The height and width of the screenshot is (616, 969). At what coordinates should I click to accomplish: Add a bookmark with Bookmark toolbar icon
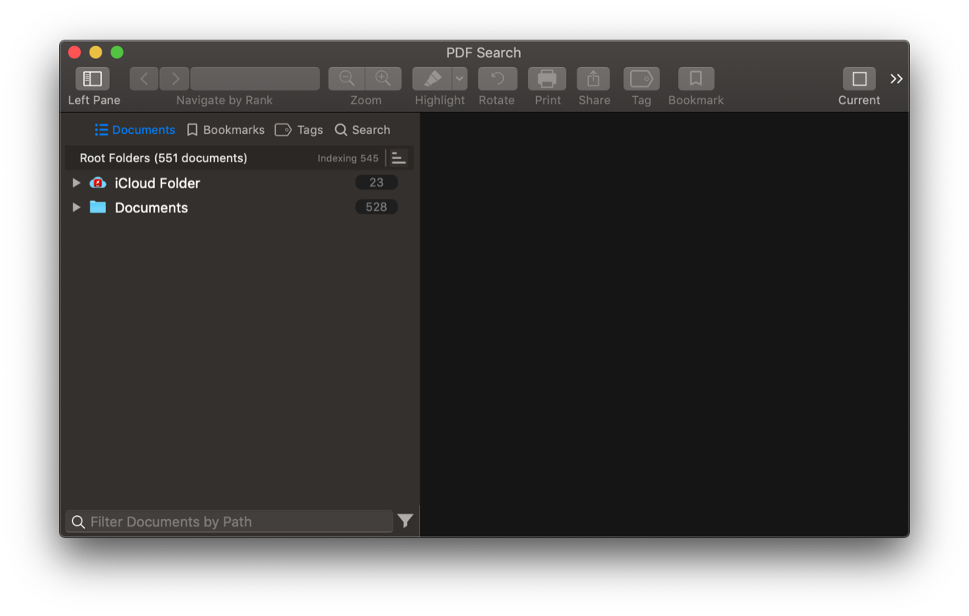pos(695,78)
